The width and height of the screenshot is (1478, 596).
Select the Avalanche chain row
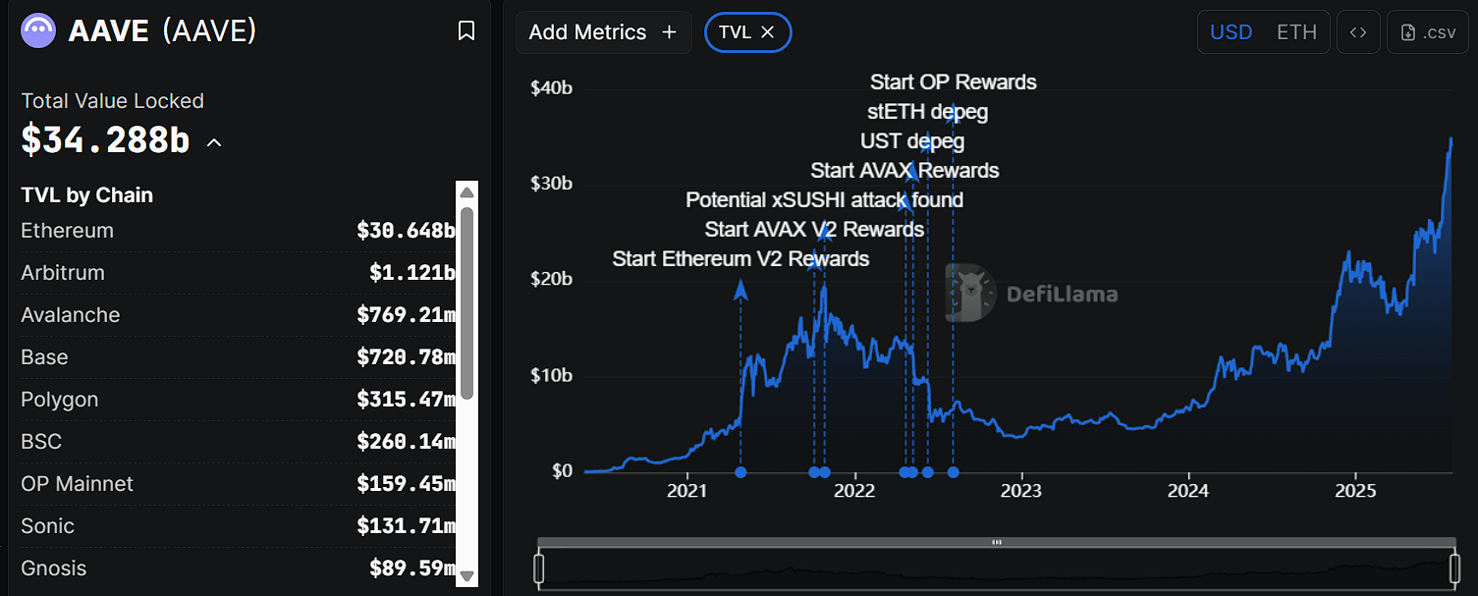point(238,315)
